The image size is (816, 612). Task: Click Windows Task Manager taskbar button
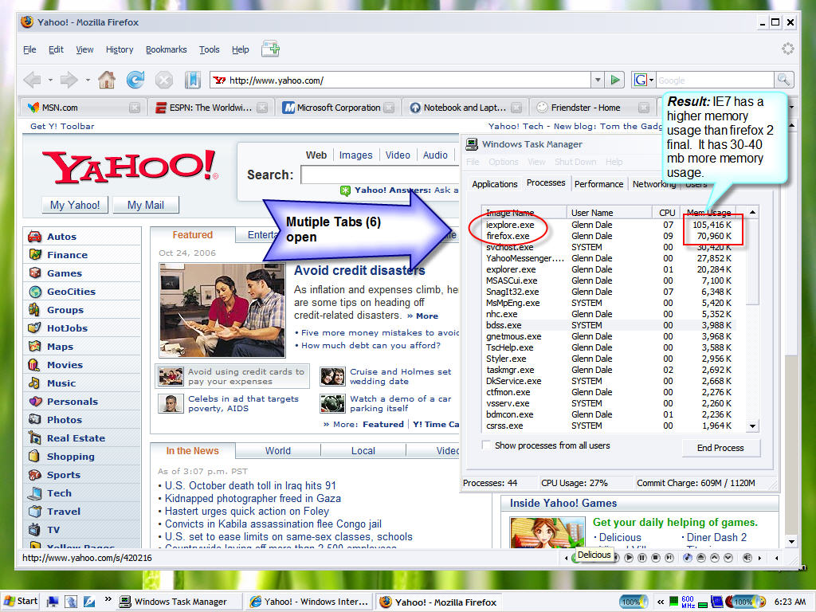click(x=179, y=602)
